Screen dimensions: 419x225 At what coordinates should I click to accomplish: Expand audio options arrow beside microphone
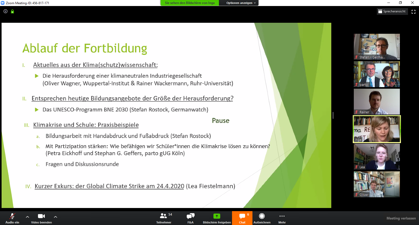click(x=27, y=217)
